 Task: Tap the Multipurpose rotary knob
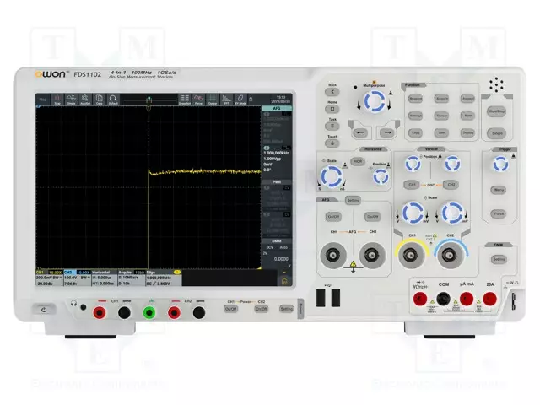point(373,102)
